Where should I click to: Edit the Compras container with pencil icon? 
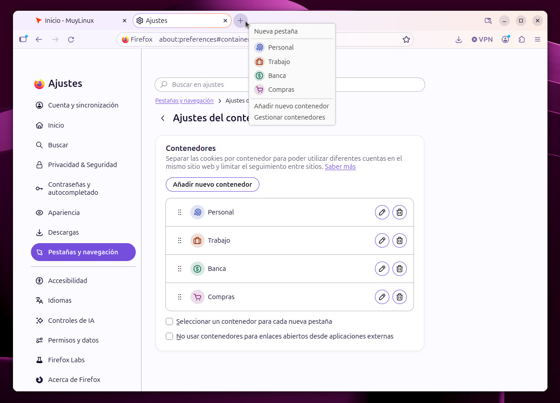coord(382,297)
